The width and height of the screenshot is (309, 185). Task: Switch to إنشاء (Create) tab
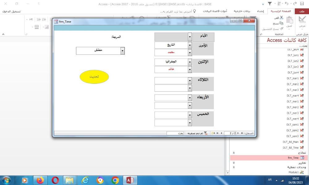(260, 11)
